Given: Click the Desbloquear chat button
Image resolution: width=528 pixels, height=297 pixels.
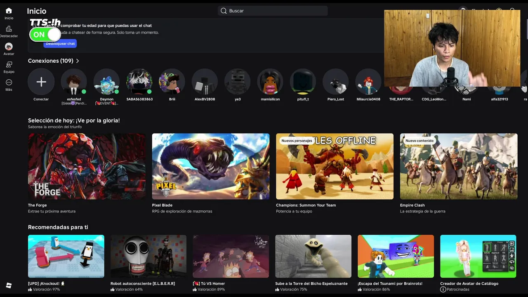Looking at the screenshot, I should tap(60, 44).
